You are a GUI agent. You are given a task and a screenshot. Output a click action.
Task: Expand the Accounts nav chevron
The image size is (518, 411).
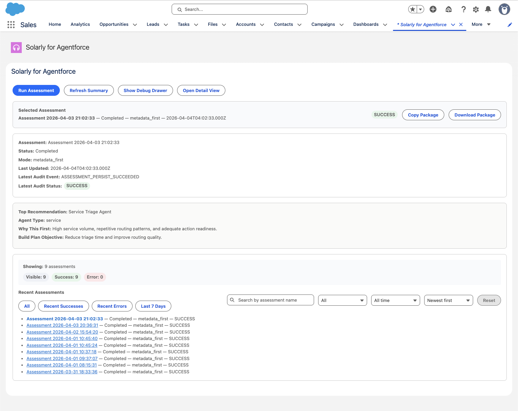point(262,25)
